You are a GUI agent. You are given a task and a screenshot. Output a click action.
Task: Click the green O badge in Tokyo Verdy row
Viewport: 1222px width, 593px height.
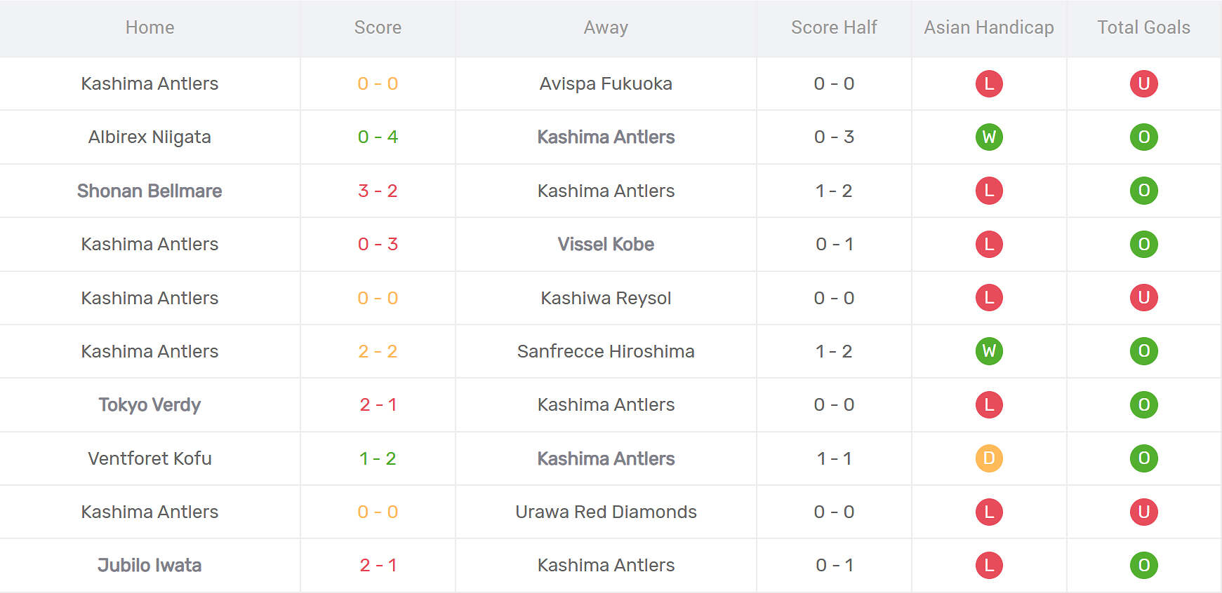point(1143,404)
